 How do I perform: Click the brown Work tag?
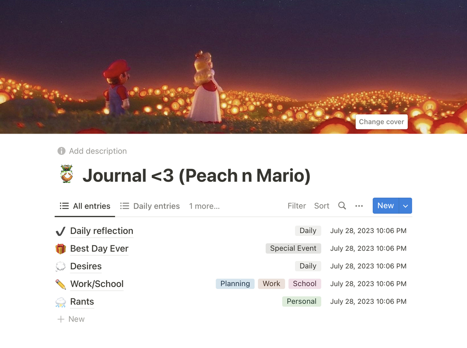[271, 284]
